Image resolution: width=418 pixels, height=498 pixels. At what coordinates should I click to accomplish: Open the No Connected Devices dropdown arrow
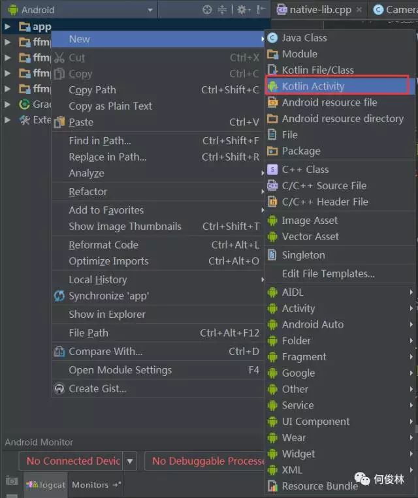pos(130,461)
